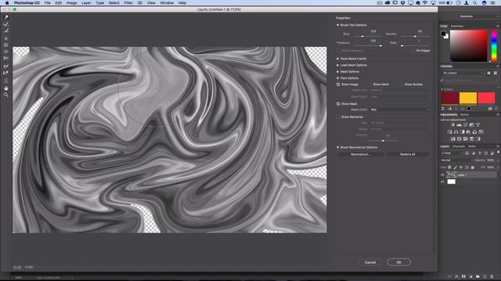The height and width of the screenshot is (281, 501).
Task: Add a Vibrance adjustment (triangle icon)
Action: pos(478,125)
